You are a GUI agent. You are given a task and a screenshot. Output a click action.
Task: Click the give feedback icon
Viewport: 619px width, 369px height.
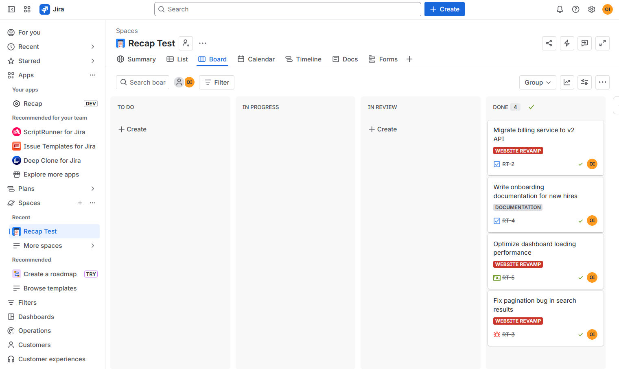point(585,43)
